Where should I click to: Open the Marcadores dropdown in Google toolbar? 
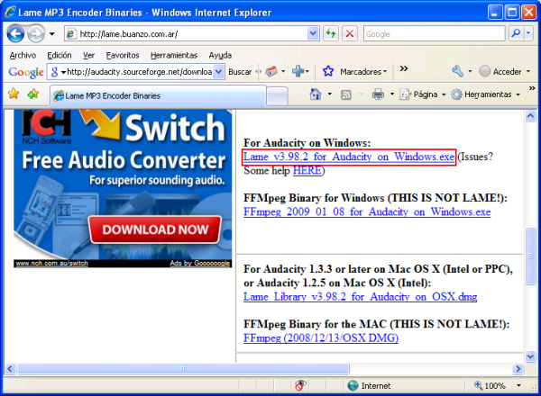pos(358,71)
